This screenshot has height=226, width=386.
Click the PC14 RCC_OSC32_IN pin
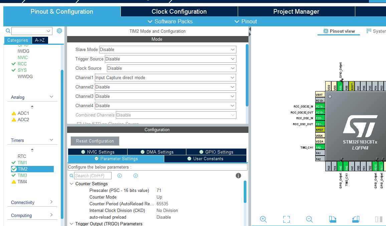[320, 106]
